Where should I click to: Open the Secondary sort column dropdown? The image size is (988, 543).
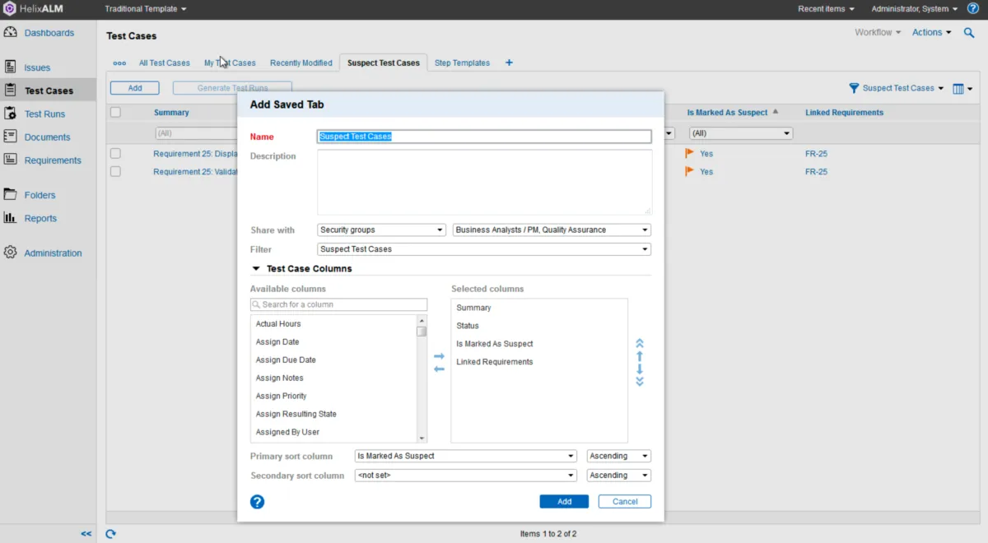(465, 476)
